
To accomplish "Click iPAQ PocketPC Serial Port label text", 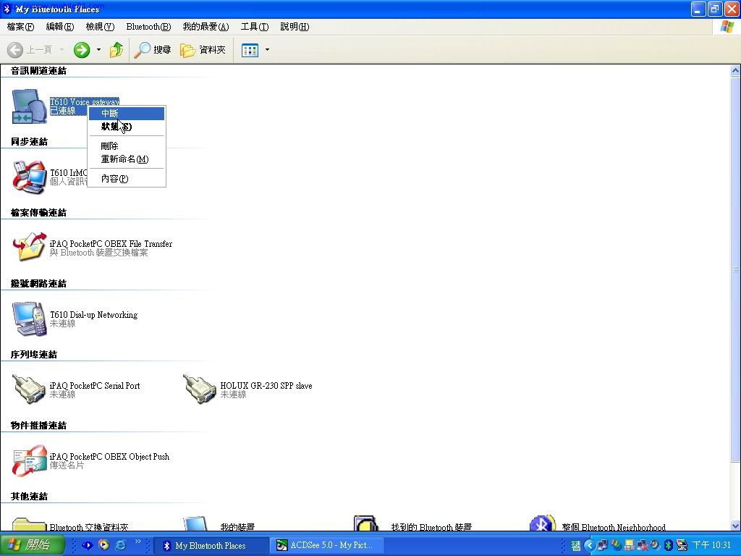I will (95, 386).
